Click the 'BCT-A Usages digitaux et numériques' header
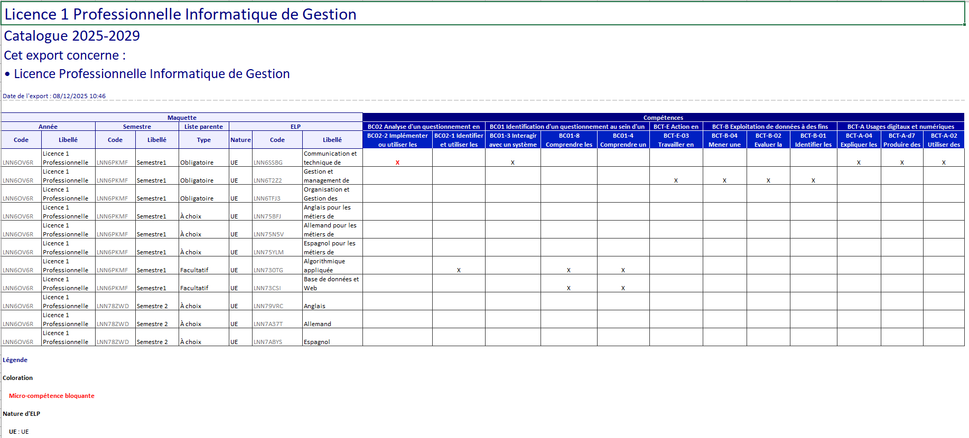 point(900,127)
